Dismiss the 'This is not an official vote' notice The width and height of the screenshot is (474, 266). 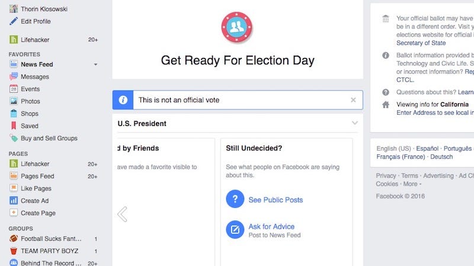coord(353,100)
